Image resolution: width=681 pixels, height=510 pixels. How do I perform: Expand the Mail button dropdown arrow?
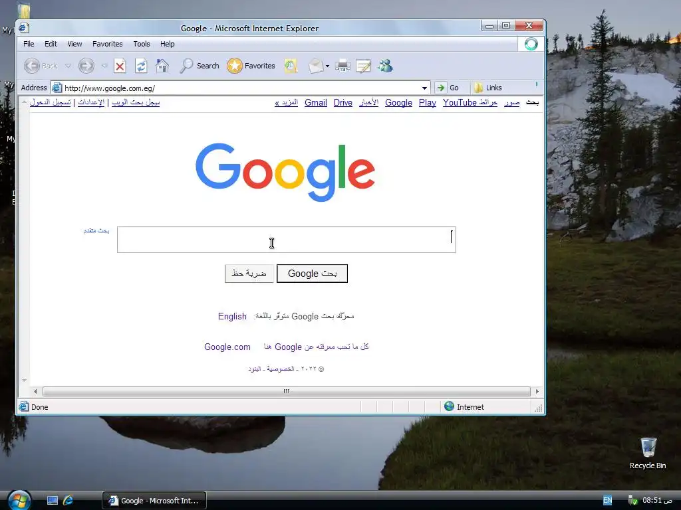tap(327, 66)
